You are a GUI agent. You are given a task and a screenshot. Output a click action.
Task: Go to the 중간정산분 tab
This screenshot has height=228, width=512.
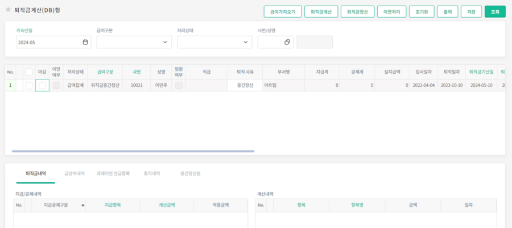tap(191, 173)
